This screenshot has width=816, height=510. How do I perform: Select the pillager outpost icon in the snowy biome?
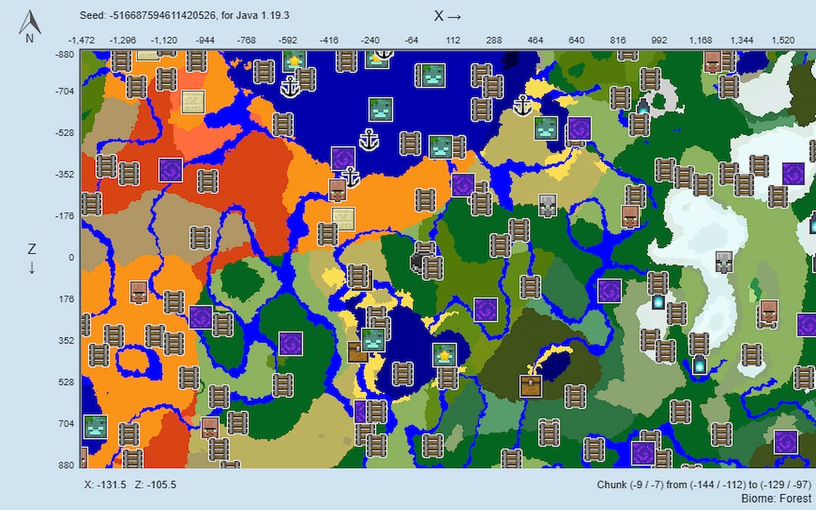click(x=723, y=262)
